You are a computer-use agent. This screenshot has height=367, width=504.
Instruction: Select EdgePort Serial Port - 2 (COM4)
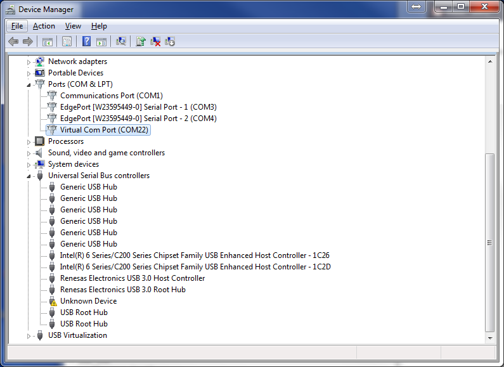(x=139, y=119)
